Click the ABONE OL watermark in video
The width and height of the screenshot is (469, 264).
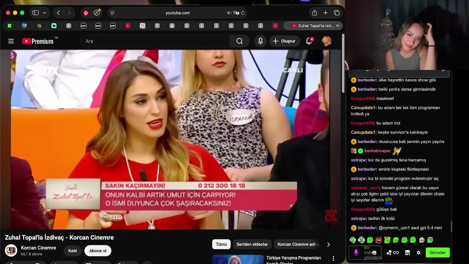click(x=330, y=216)
